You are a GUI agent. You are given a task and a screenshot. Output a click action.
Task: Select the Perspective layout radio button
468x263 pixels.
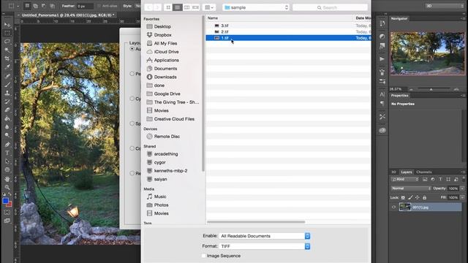(x=132, y=73)
